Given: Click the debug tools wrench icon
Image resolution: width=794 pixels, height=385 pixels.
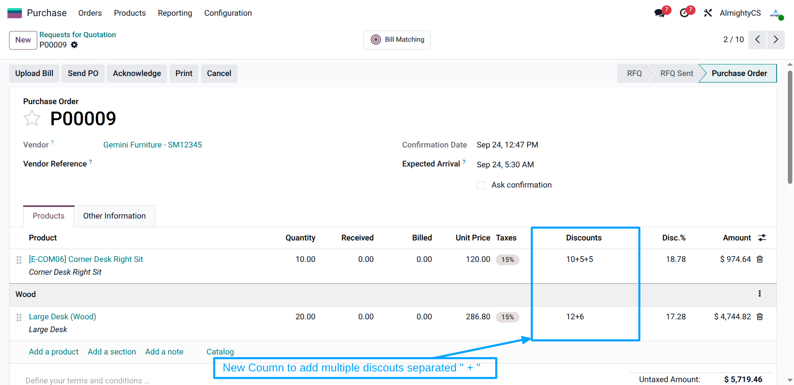Looking at the screenshot, I should click(x=708, y=13).
